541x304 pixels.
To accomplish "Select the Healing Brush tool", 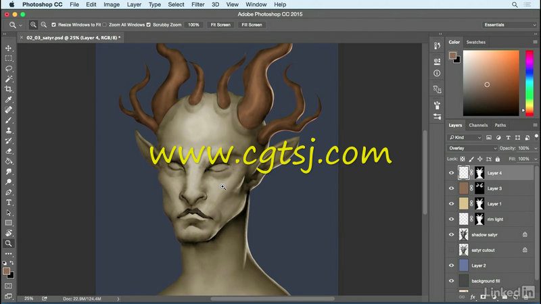I will click(9, 109).
